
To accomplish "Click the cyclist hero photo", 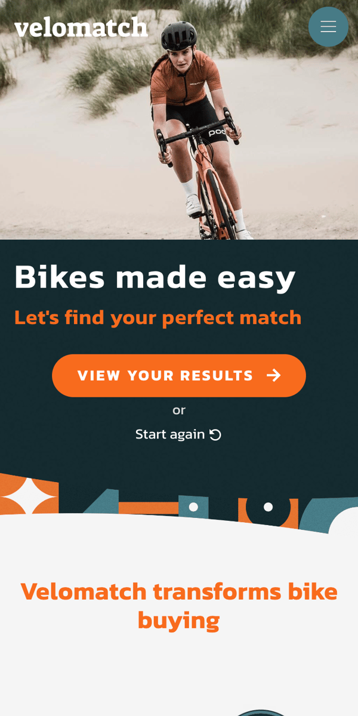I will (x=179, y=119).
